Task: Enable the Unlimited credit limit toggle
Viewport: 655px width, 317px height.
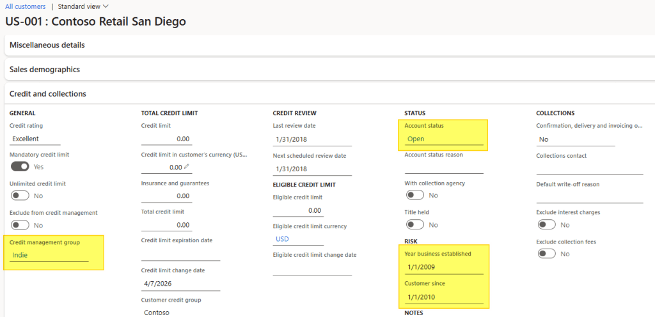Action: click(20, 196)
